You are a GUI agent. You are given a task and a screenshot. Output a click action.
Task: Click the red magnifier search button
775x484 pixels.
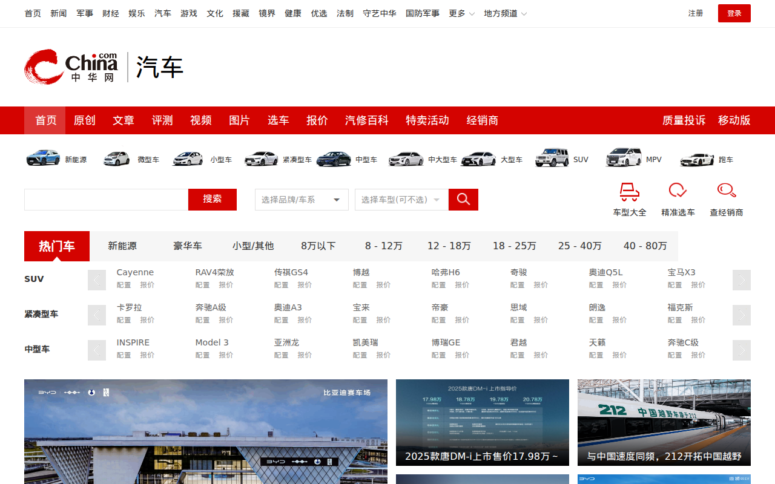pos(463,200)
